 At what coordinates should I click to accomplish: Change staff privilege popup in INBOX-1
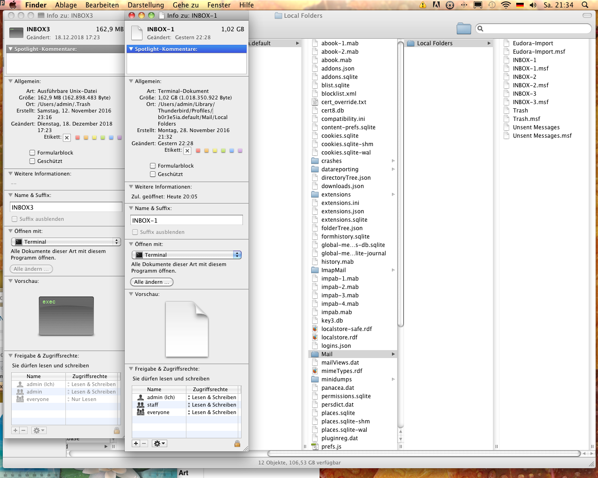(213, 405)
